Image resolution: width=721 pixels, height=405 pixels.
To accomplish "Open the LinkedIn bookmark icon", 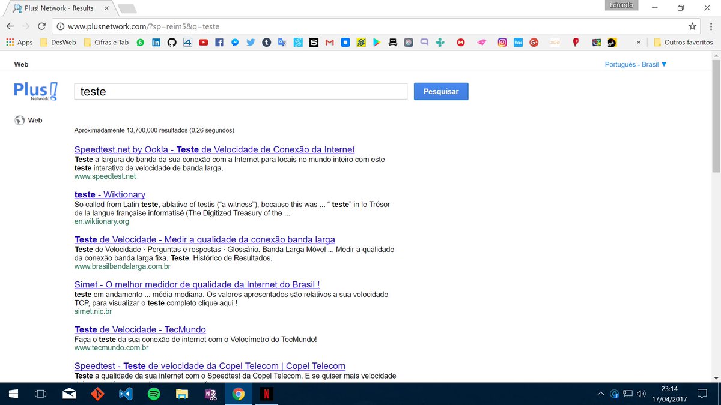I will click(x=156, y=43).
